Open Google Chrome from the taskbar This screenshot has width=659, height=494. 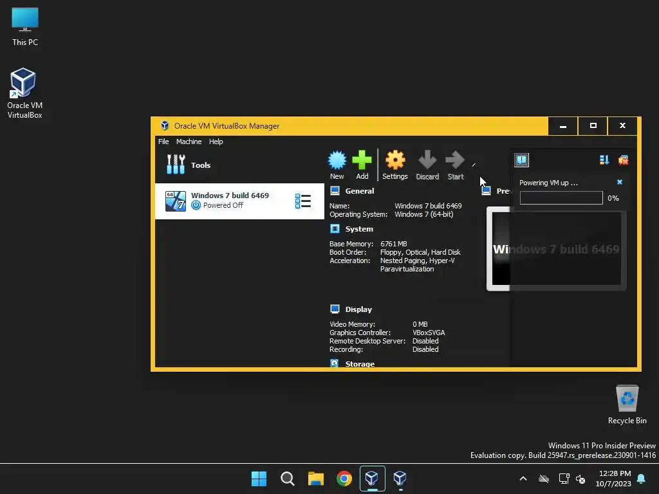tap(344, 479)
